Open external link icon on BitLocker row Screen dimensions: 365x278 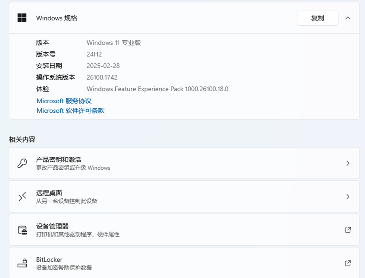[x=348, y=263]
